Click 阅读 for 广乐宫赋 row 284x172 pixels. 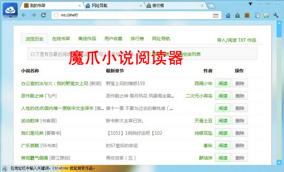pyautogui.click(x=223, y=146)
